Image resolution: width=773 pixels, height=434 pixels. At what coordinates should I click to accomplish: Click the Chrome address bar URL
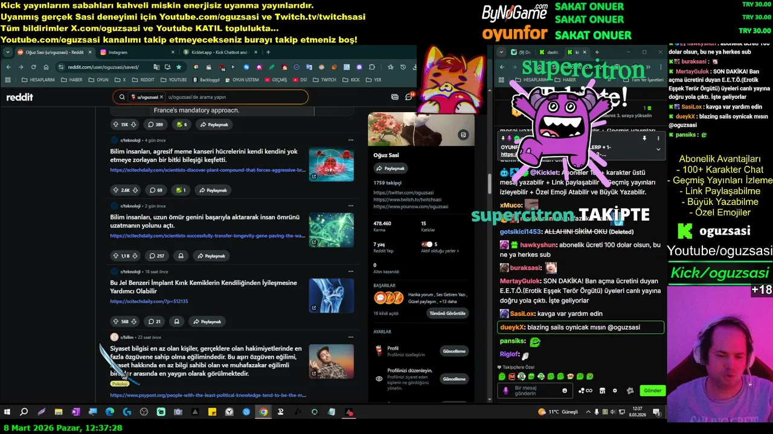coord(103,67)
